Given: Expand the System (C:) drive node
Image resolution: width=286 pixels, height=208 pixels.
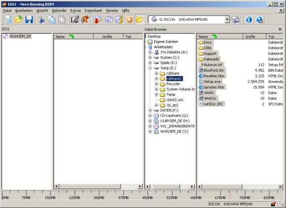Looking at the screenshot, I should coord(150,57).
